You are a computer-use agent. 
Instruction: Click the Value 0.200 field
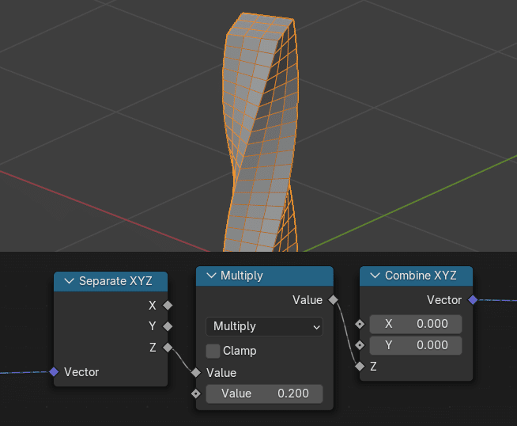[264, 394]
